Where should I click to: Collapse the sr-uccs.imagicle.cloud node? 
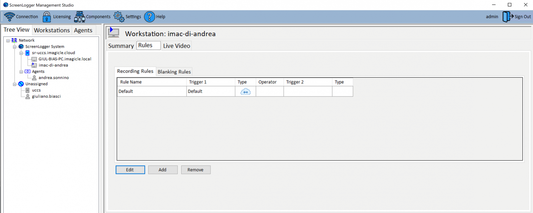pos(21,53)
